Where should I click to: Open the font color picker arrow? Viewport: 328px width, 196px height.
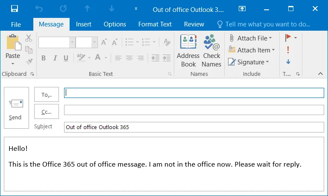tap(106, 58)
